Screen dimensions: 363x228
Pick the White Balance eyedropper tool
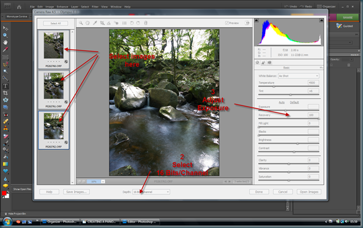point(95,23)
